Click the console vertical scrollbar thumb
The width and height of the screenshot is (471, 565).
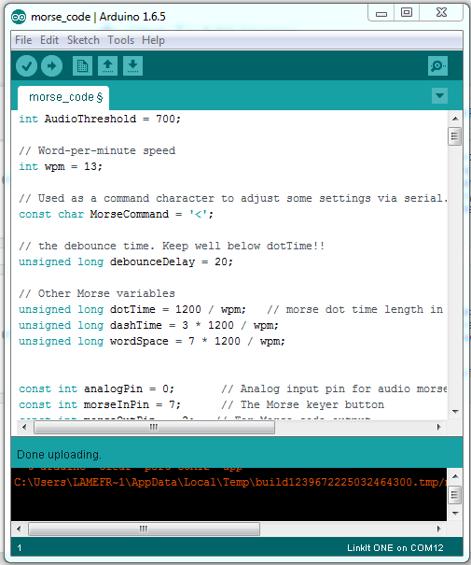tap(455, 495)
